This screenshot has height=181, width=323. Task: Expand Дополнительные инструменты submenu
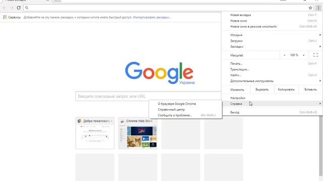point(272,81)
